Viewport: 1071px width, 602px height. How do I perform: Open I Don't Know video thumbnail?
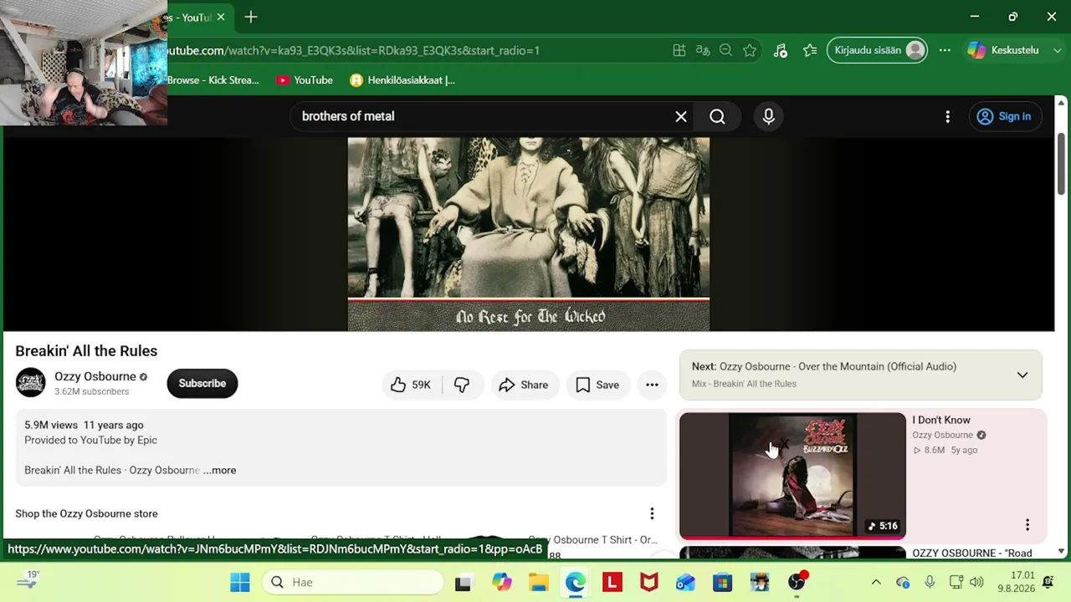(792, 475)
